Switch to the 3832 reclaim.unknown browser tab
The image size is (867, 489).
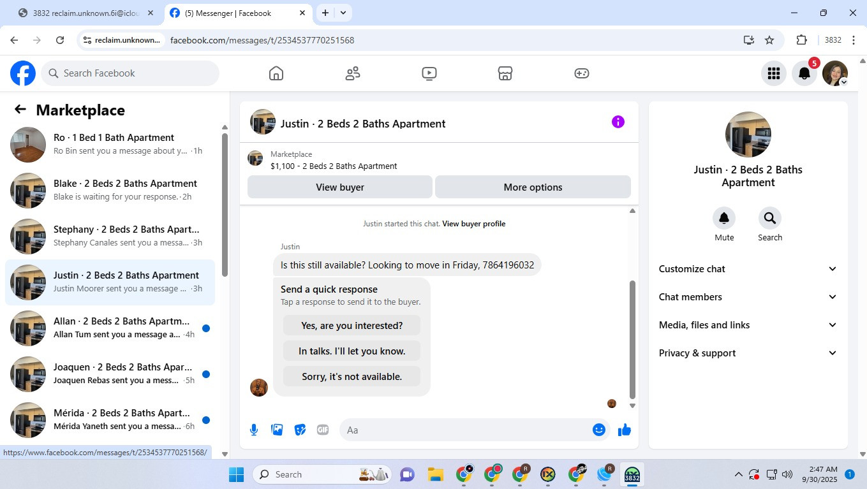click(86, 13)
